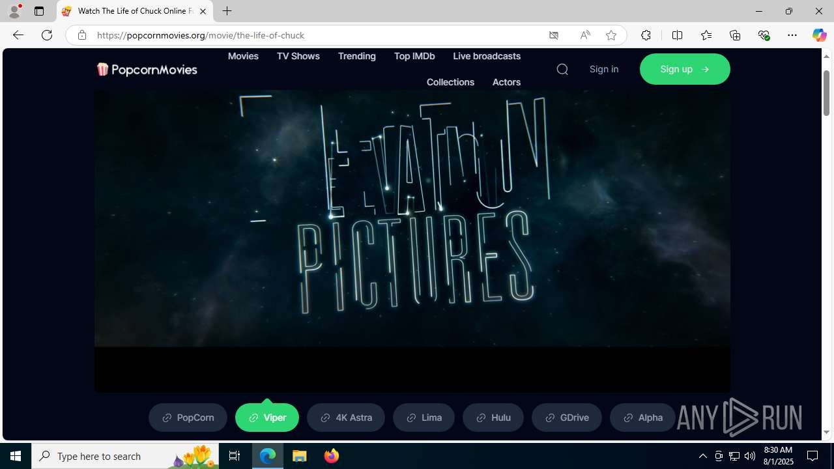This screenshot has width=834, height=469.
Task: View site information padlock icon
Action: pos(81,35)
